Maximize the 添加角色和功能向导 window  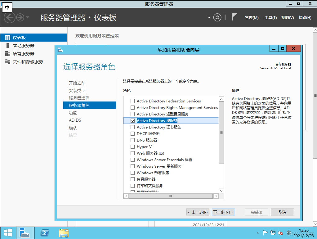[x=283, y=48]
